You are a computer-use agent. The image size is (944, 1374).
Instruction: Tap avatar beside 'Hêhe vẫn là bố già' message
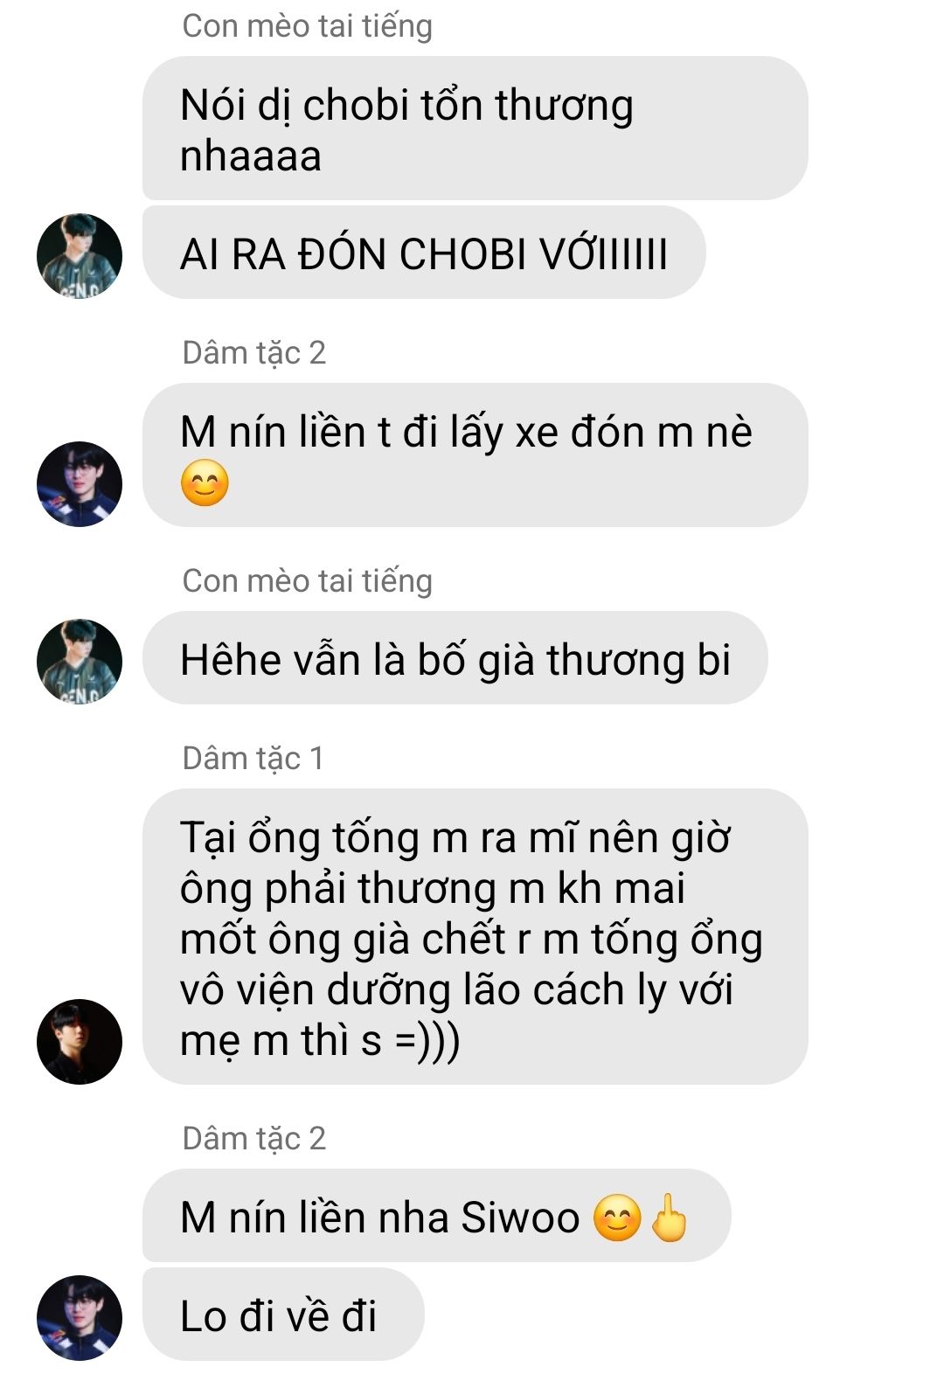80,662
